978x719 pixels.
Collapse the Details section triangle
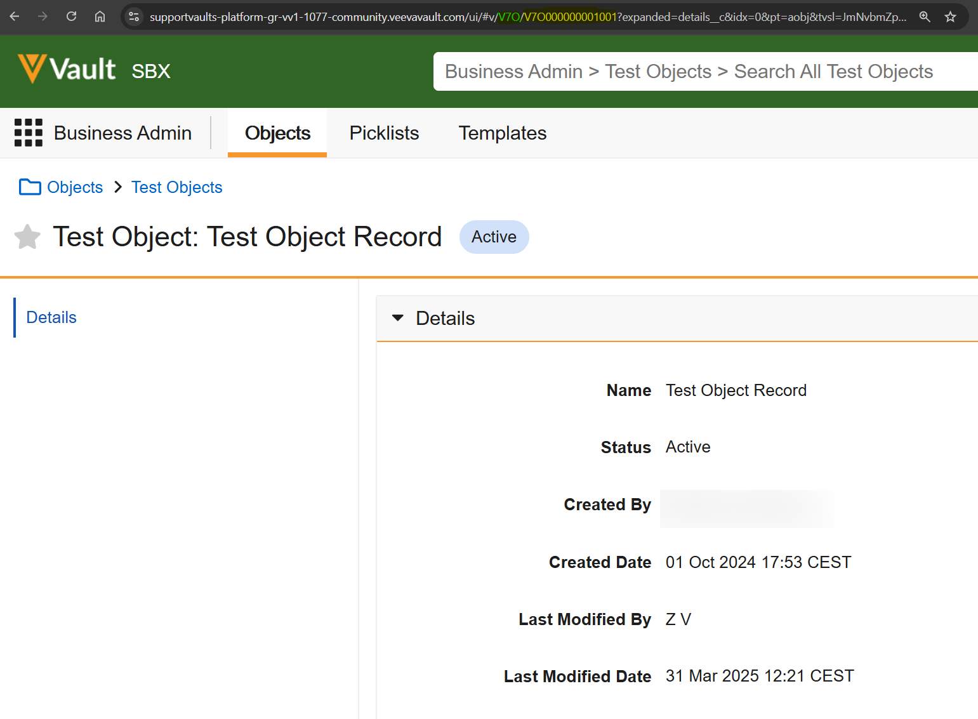pos(398,318)
